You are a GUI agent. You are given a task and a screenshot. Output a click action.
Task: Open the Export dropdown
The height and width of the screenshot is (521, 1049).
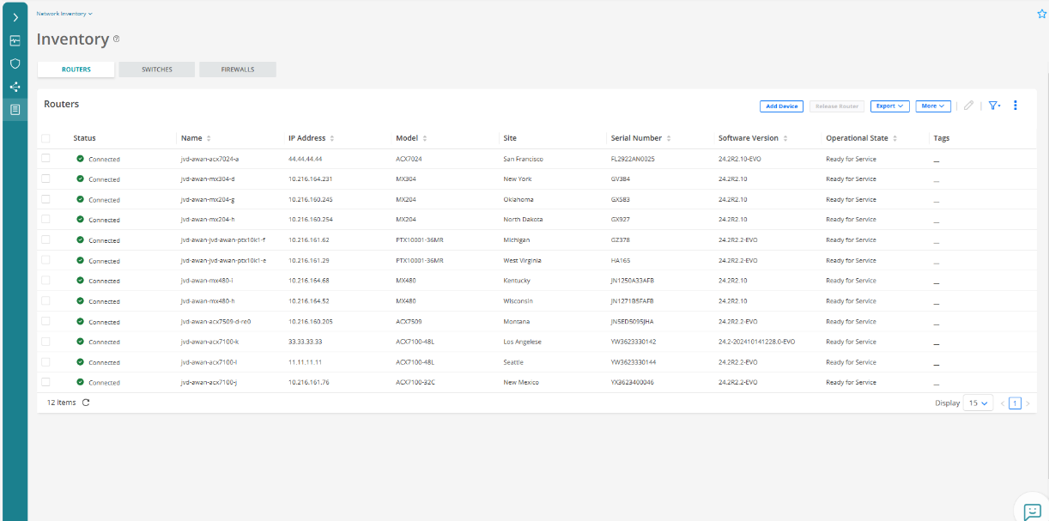(889, 106)
